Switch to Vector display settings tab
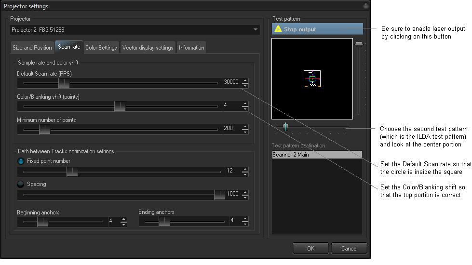This screenshot has width=472, height=265. tap(148, 48)
